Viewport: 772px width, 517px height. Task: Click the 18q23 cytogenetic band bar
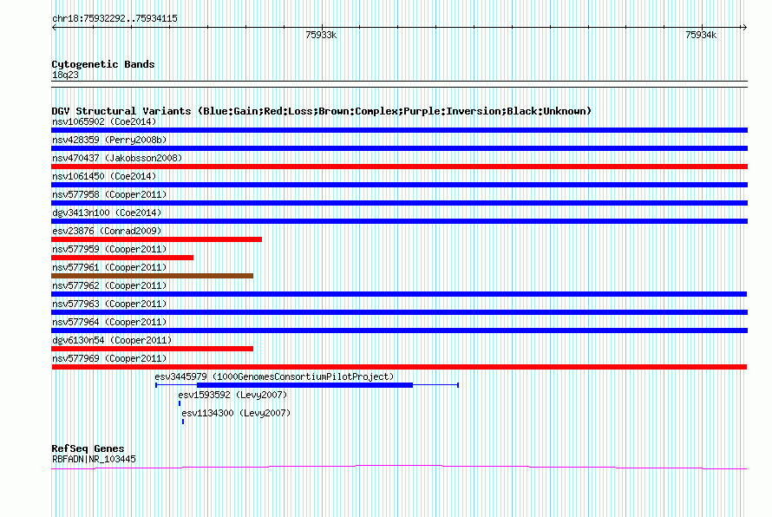coord(399,84)
